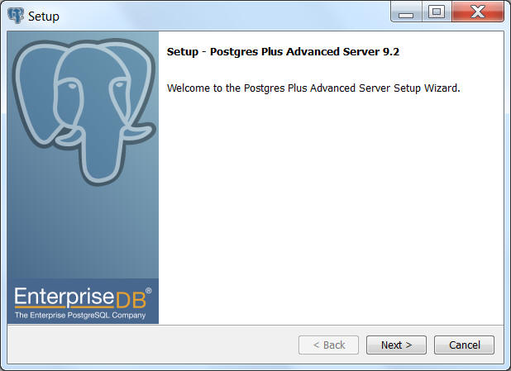Viewport: 511px width, 371px height.
Task: Click the "Setup" window title text
Action: tap(44, 17)
